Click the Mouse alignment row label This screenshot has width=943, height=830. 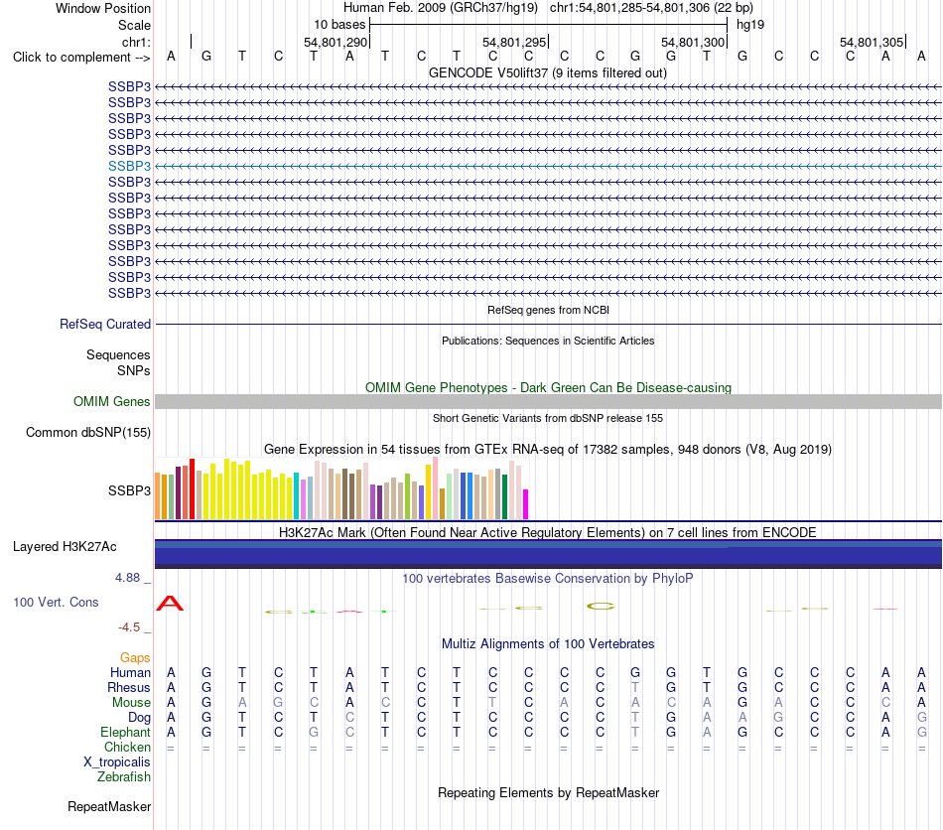tap(131, 703)
